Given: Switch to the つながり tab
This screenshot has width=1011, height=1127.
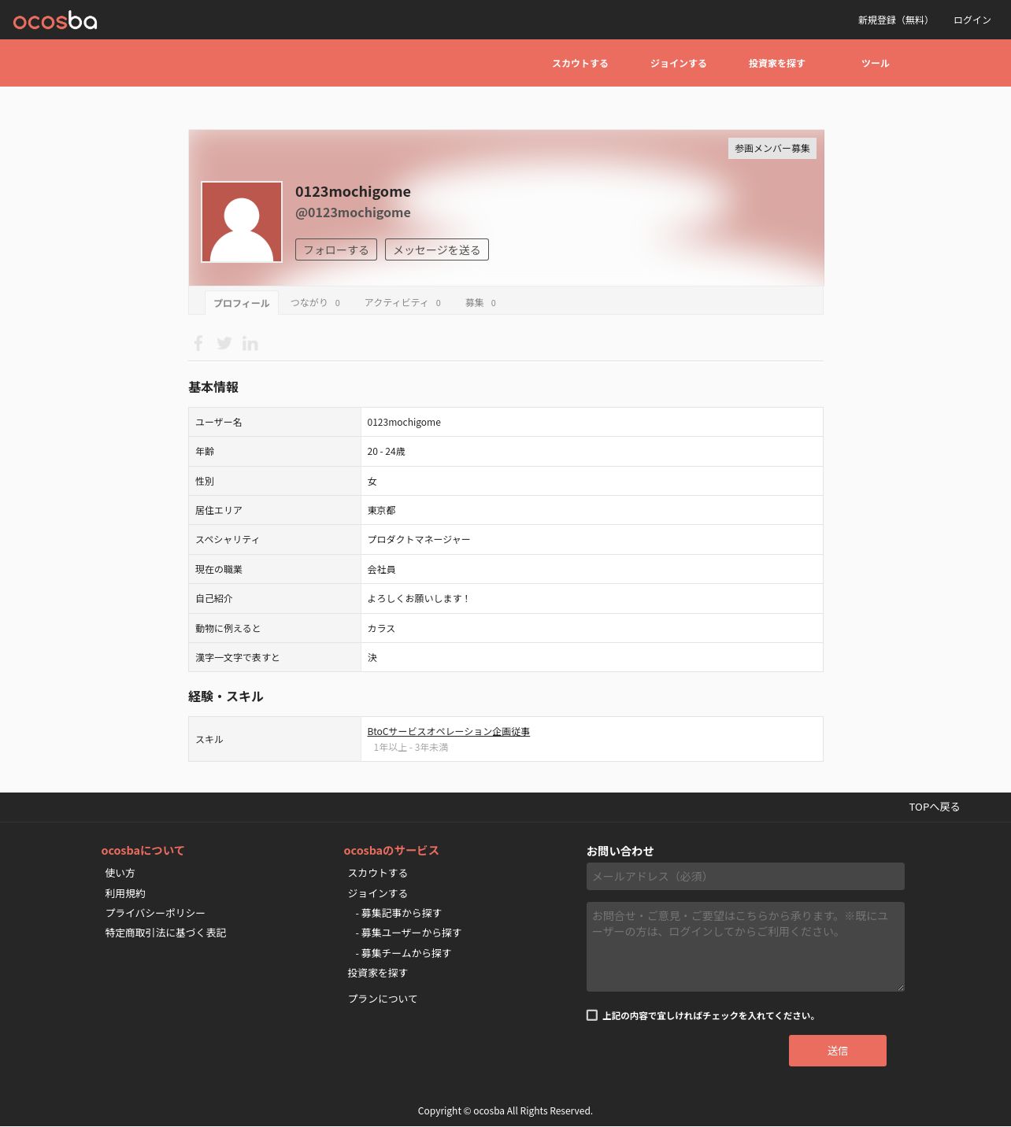Looking at the screenshot, I should pos(315,303).
